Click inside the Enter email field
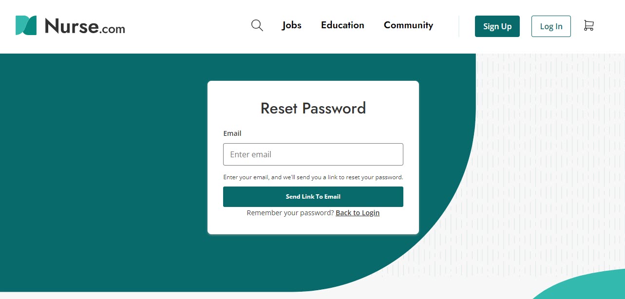The image size is (625, 299). point(313,154)
